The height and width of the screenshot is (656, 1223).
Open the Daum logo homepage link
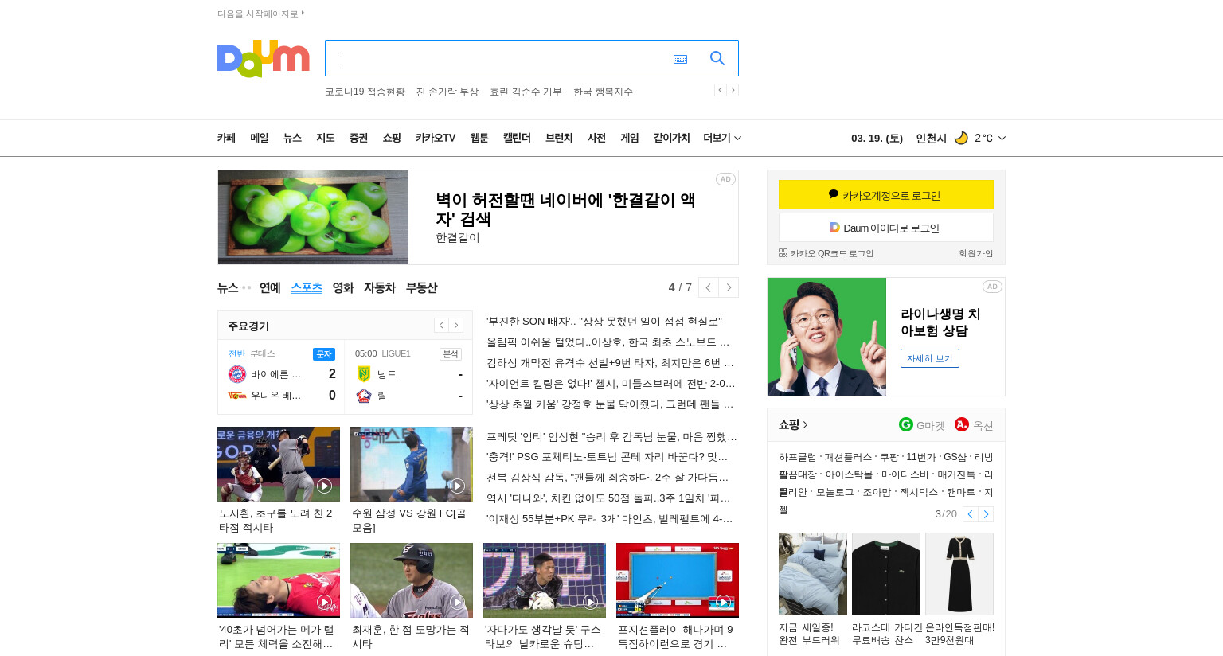click(263, 59)
